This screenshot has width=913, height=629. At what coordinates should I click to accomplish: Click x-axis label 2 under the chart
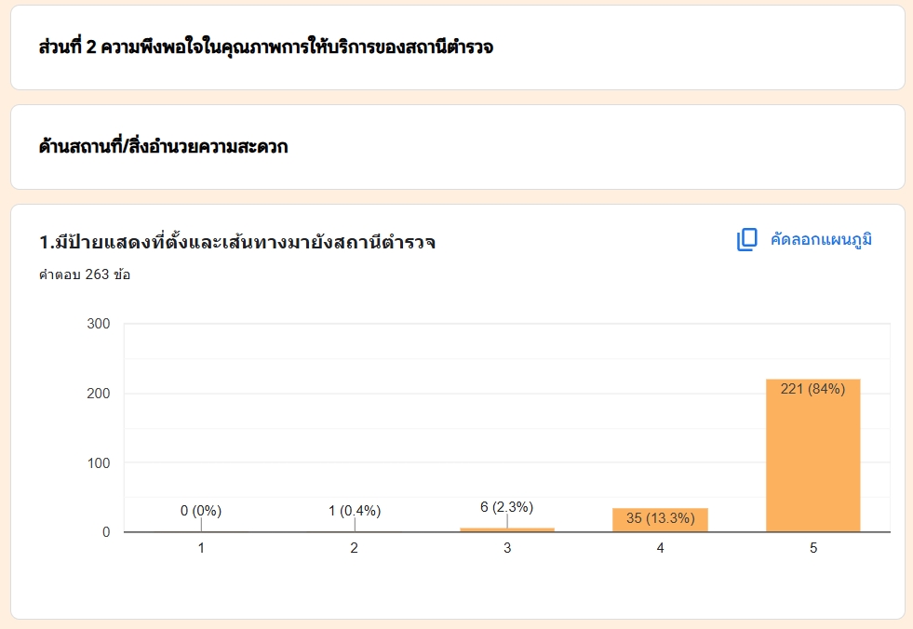(x=355, y=549)
